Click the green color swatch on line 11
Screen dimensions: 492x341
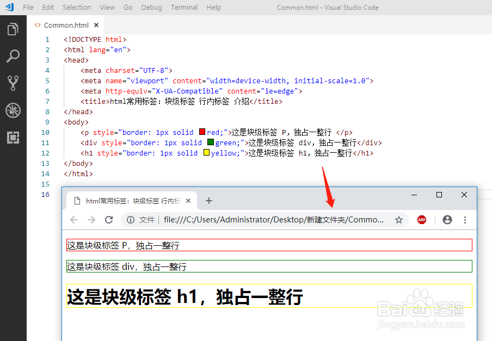210,142
